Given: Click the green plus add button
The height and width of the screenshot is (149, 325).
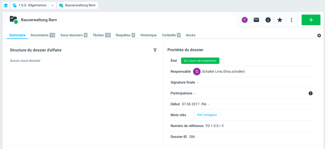Looking at the screenshot, I should coord(311,20).
